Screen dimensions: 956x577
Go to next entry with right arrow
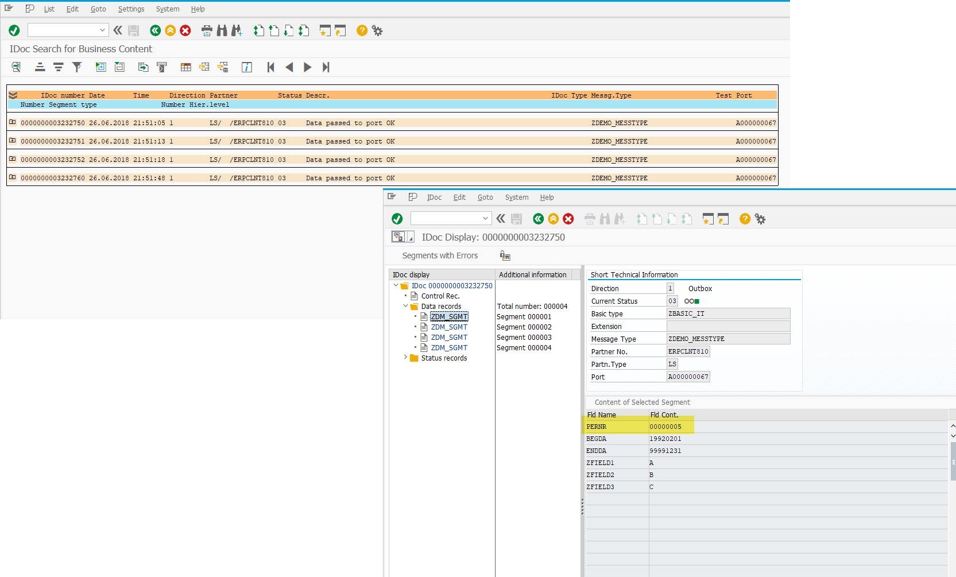click(307, 67)
